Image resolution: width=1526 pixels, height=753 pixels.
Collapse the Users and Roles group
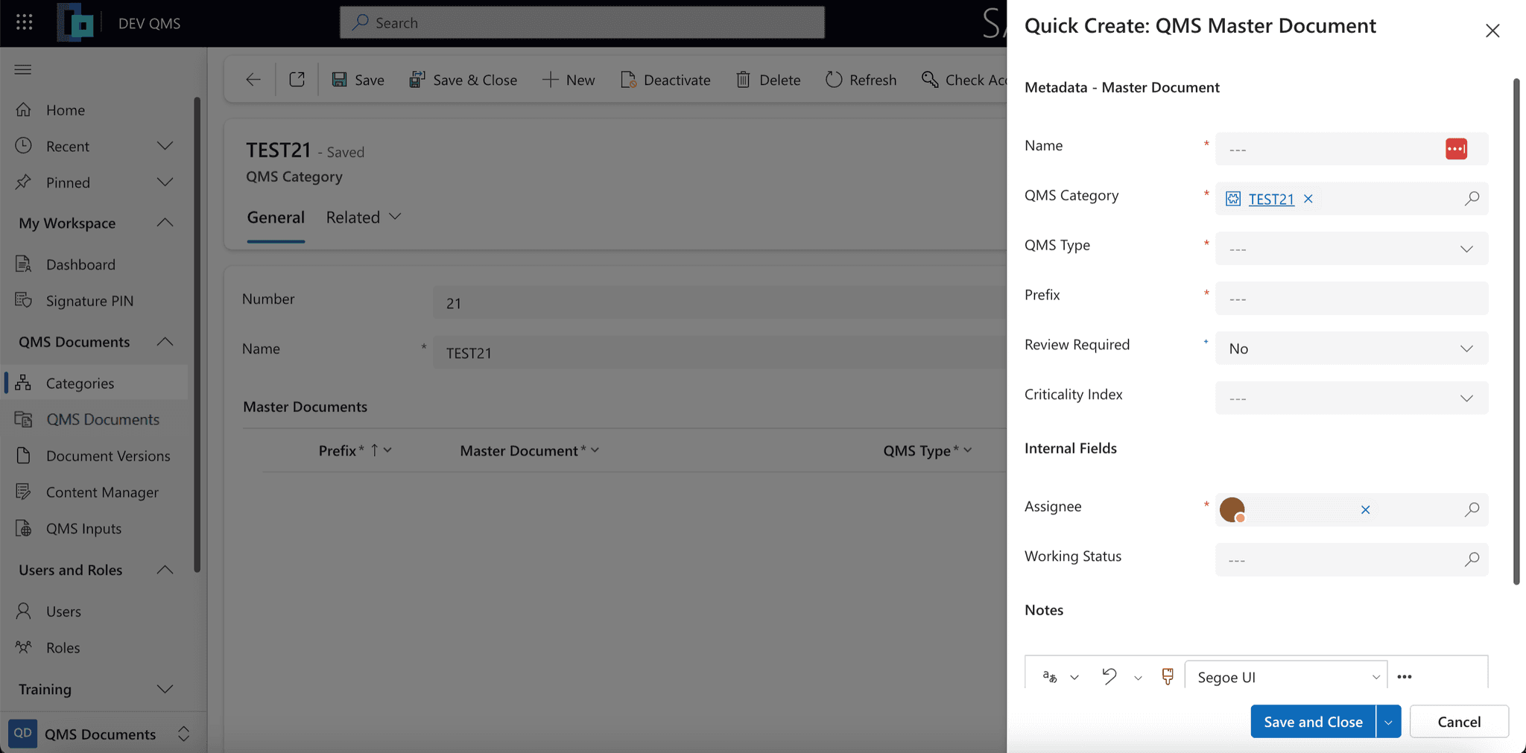pos(165,570)
